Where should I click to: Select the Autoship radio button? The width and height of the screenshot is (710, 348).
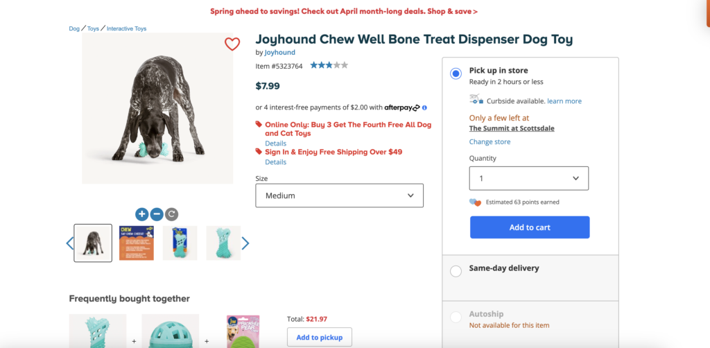click(x=456, y=317)
